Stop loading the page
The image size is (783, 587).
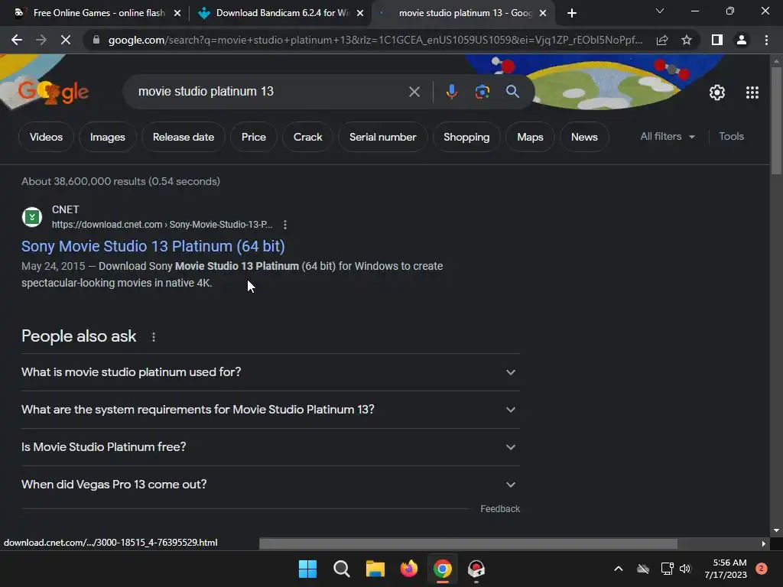point(66,40)
